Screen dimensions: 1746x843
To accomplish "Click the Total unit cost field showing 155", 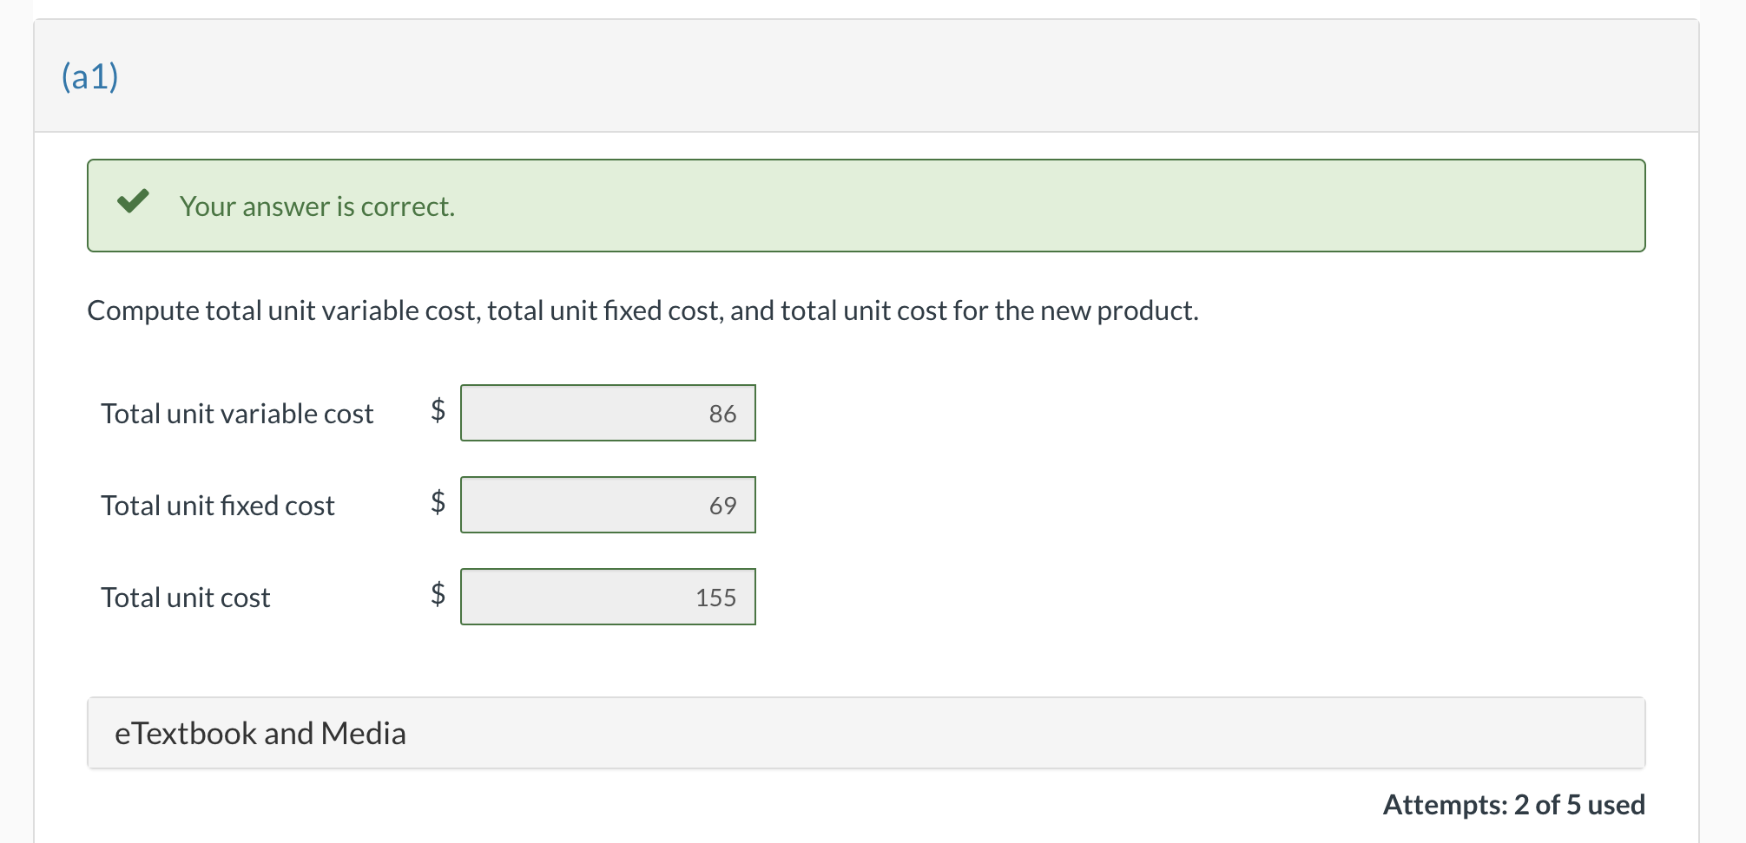I will [x=608, y=597].
